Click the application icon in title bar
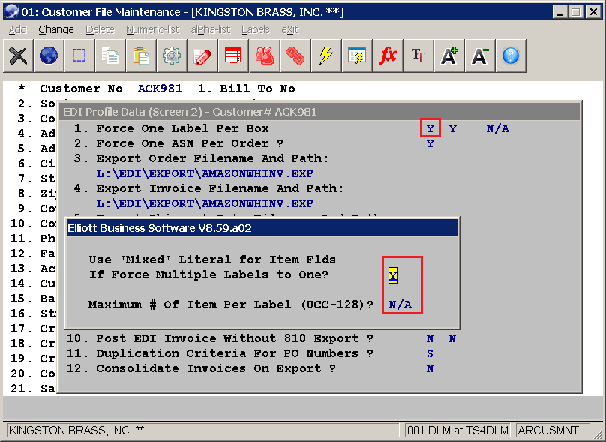Screen dimensions: 606x442 pos(11,11)
